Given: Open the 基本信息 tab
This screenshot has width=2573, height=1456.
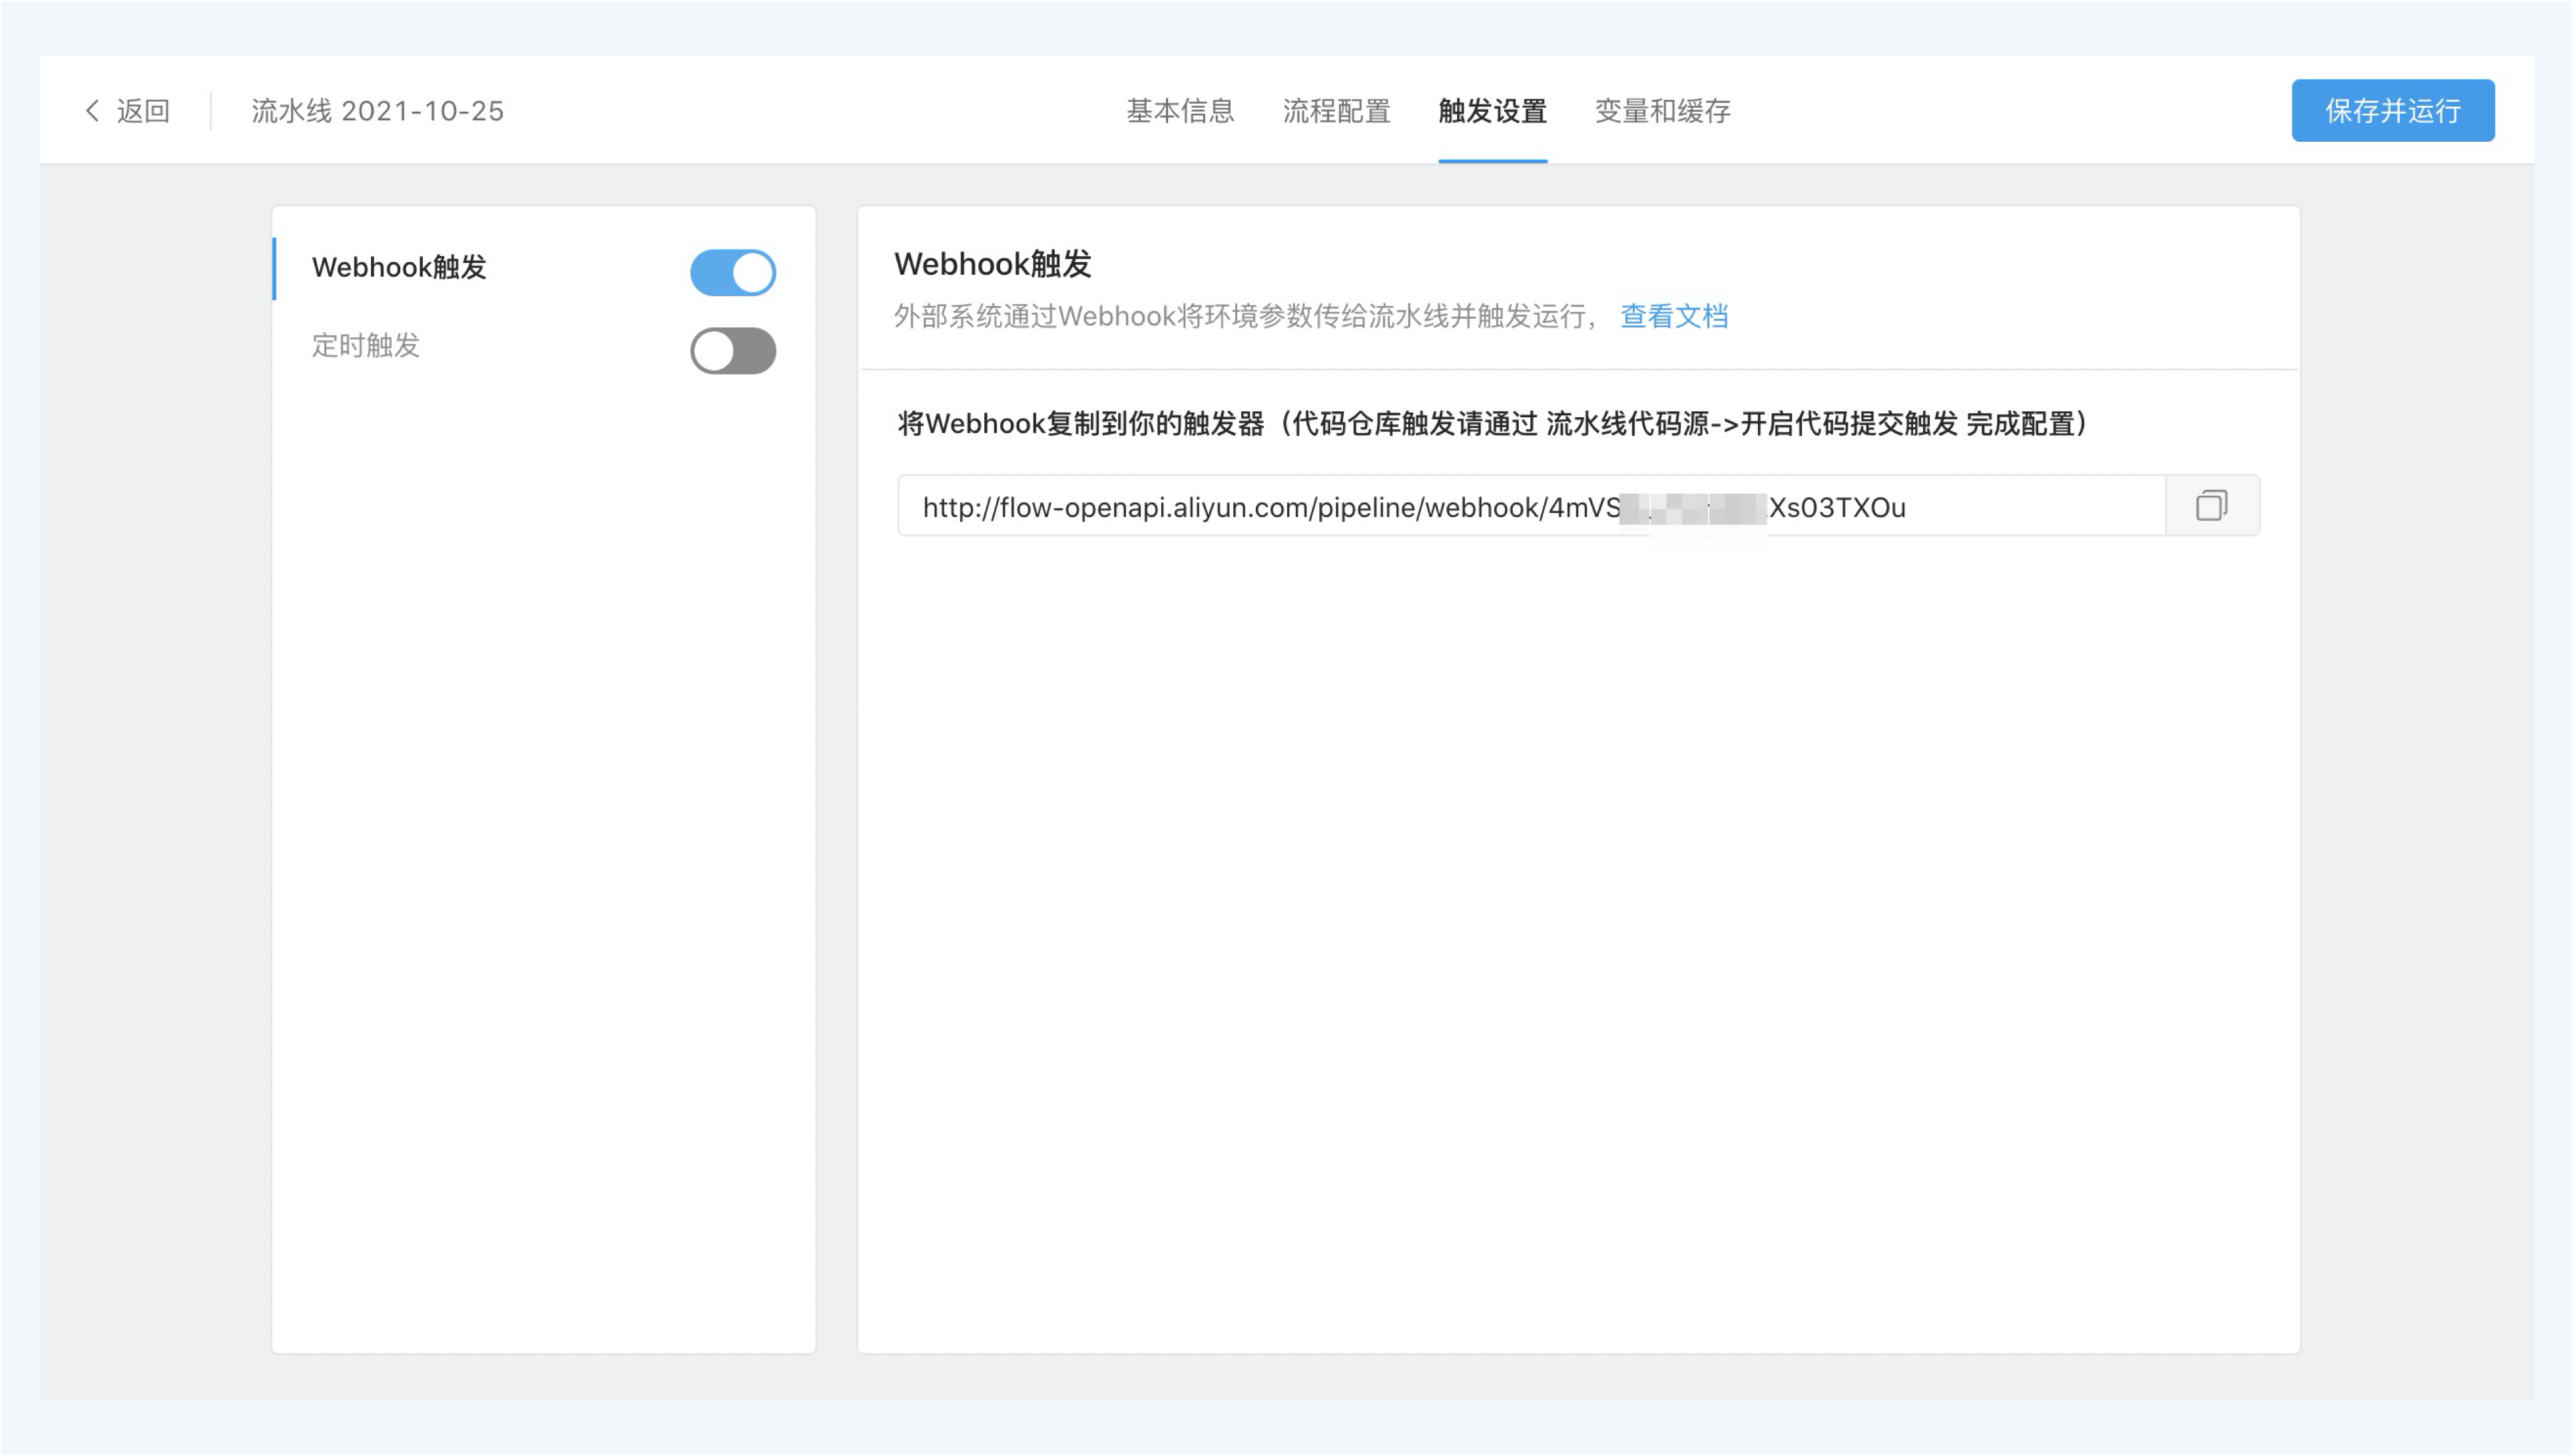Looking at the screenshot, I should (1179, 110).
